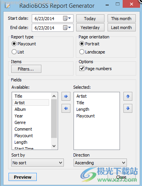
Task: Select Album in the Available list
Action: click(x=31, y=109)
